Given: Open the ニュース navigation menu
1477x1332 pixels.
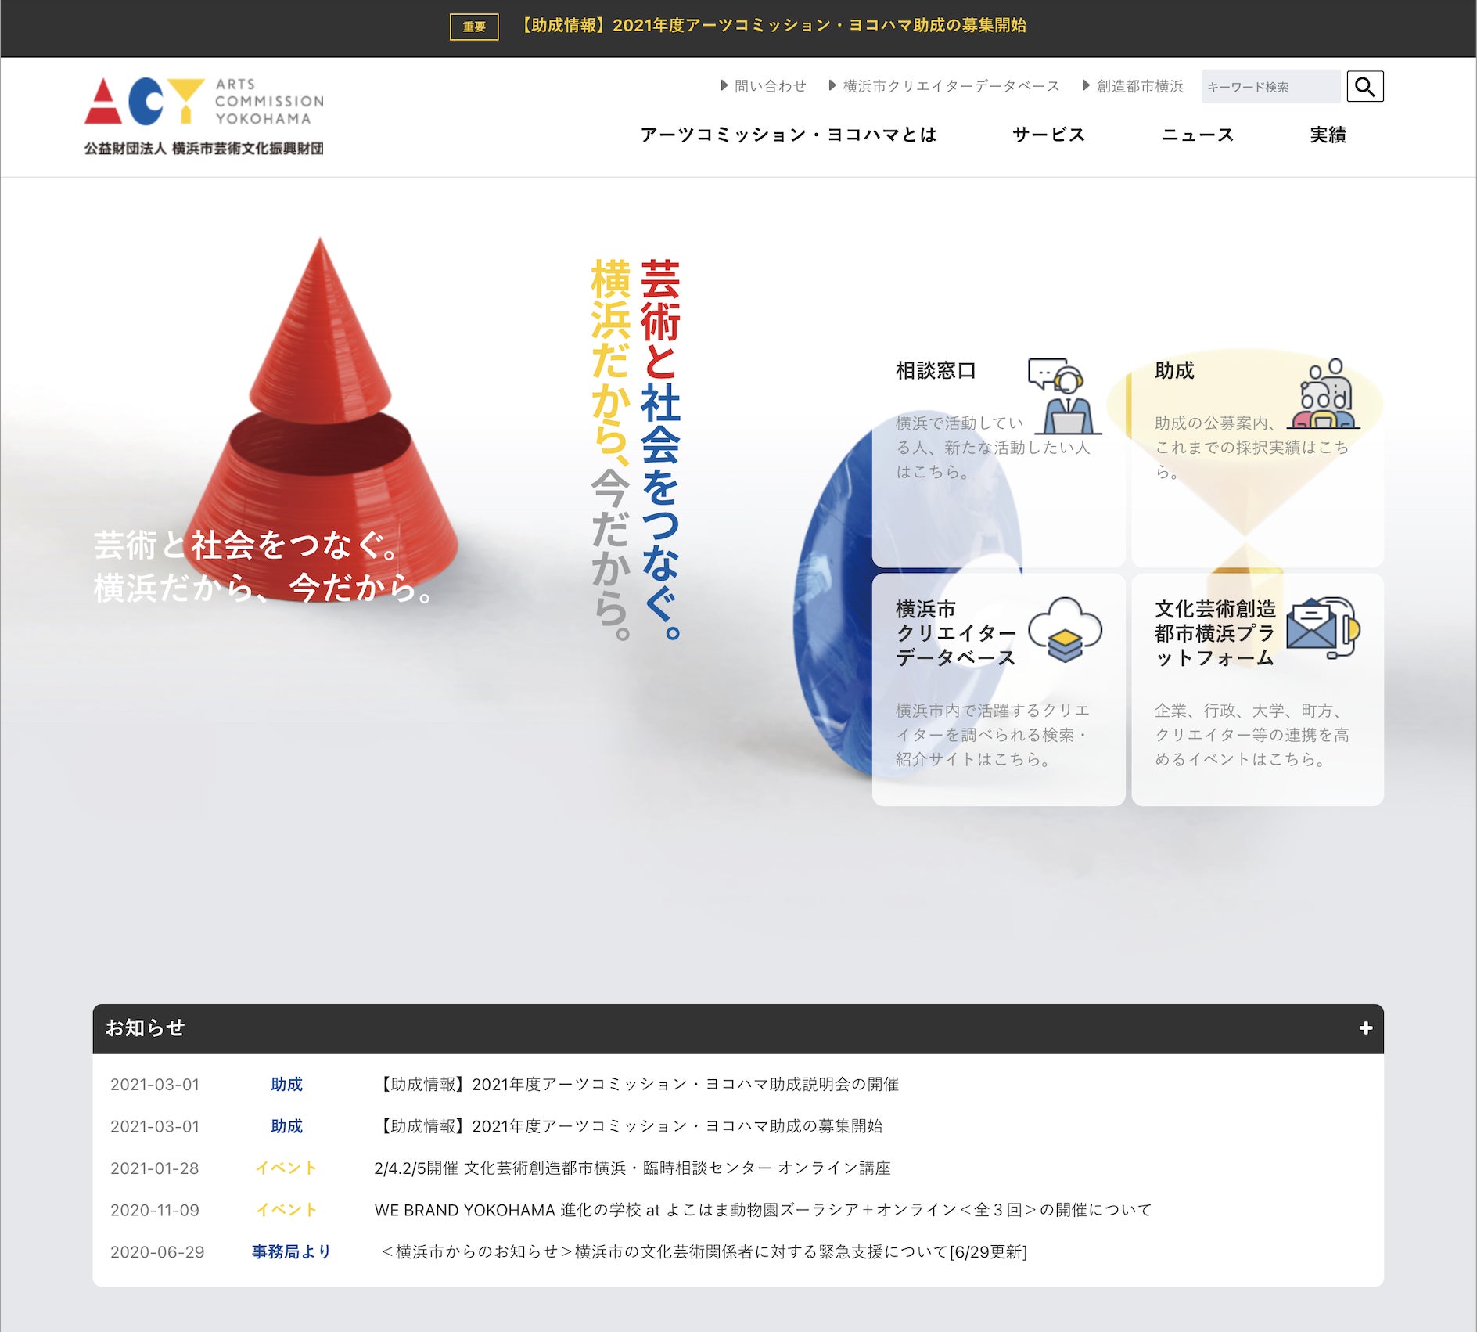Looking at the screenshot, I should pyautogui.click(x=1197, y=135).
